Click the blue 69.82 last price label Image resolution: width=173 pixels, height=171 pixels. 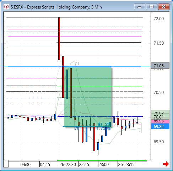(160, 127)
